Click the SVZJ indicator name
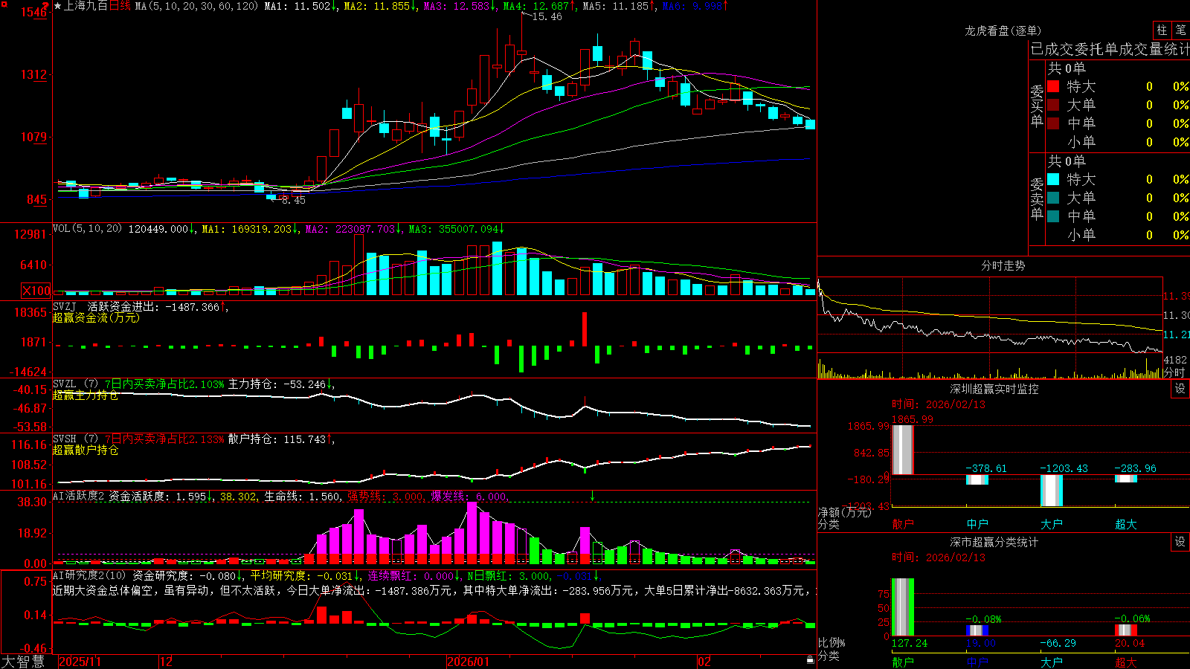Screen dimensions: 1190x669 (x=65, y=306)
